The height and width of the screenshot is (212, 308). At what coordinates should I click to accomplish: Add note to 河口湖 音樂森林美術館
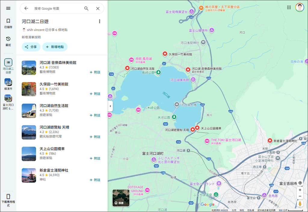[x=95, y=72]
